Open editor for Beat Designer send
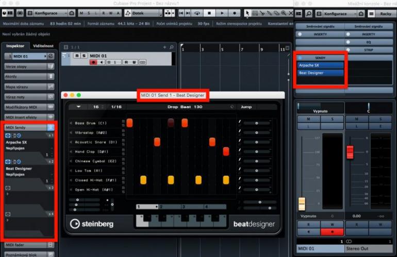397x257 pixels. (x=19, y=162)
